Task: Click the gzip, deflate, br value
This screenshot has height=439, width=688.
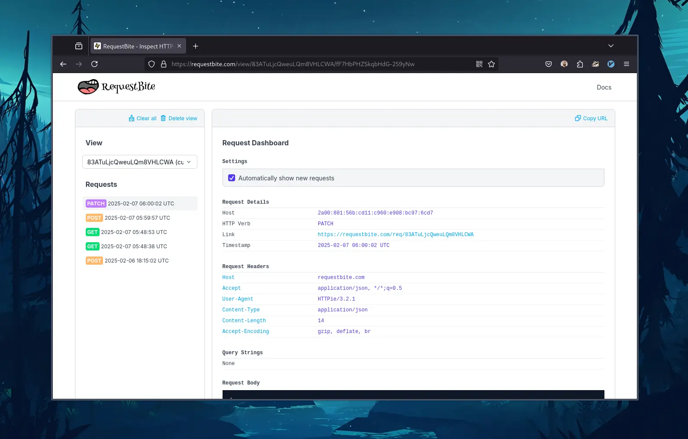Action: click(344, 331)
